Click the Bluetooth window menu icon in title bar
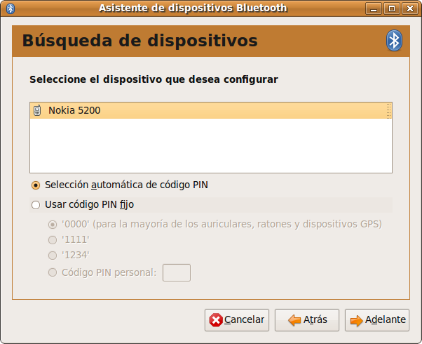The image size is (422, 344). coord(11,8)
